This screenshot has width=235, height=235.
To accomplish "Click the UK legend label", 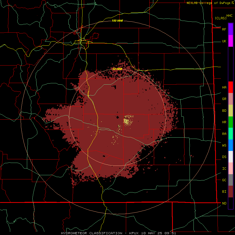I will [x=224, y=41].
